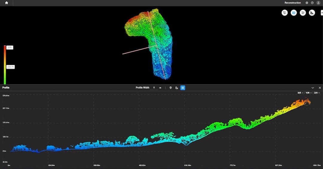Open the settings gear in top bar
323x169 pixels.
[x=307, y=3]
